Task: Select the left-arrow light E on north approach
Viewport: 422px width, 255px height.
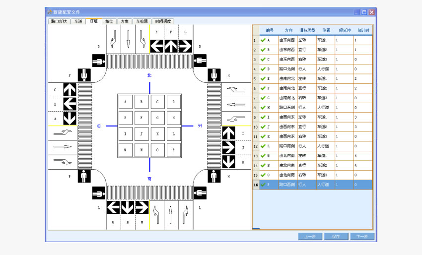Action: [x=157, y=46]
